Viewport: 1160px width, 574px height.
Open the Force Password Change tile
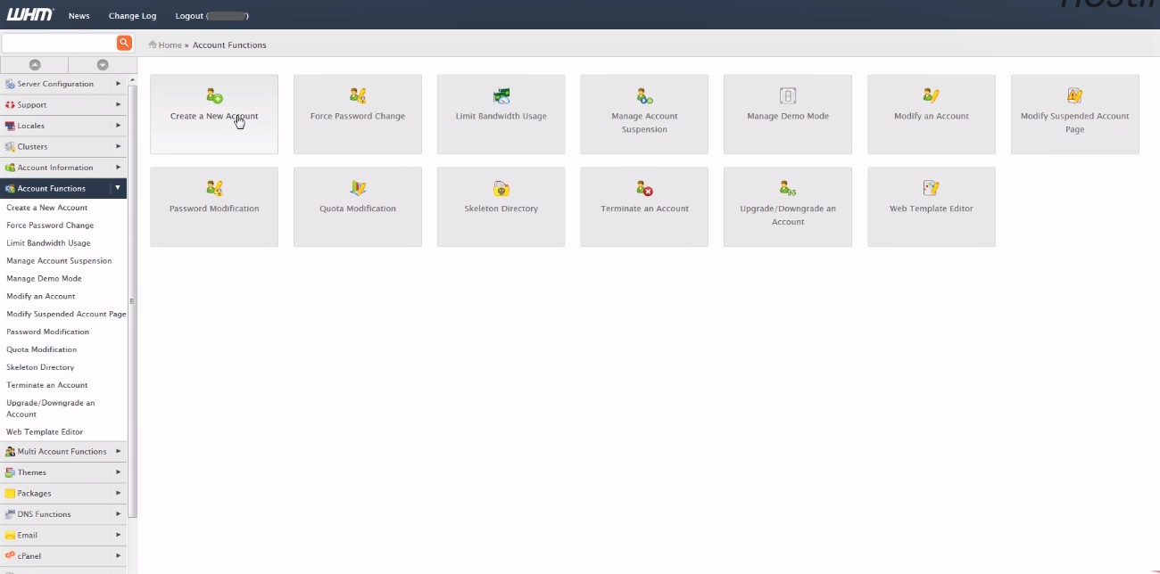pyautogui.click(x=358, y=114)
